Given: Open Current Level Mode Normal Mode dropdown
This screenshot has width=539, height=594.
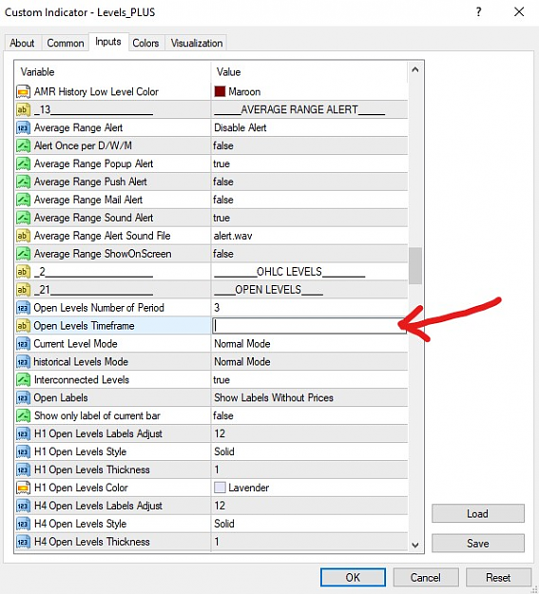Looking at the screenshot, I should [x=310, y=344].
